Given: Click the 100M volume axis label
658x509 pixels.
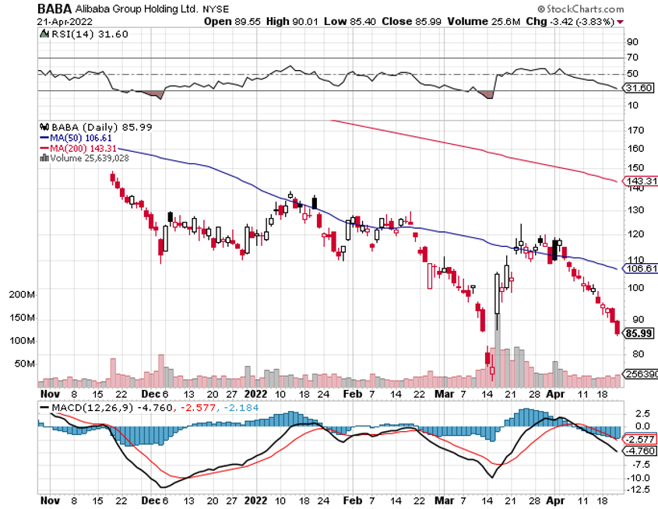Looking at the screenshot, I should tap(22, 341).
